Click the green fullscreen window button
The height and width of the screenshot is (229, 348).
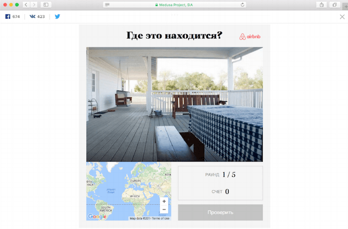click(x=17, y=5)
